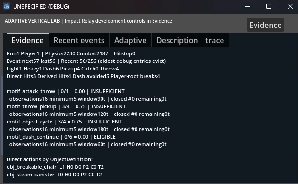This screenshot has width=298, height=184.
Task: Select the motif_dash_continue ELIGIBLE line
Action: [61, 137]
